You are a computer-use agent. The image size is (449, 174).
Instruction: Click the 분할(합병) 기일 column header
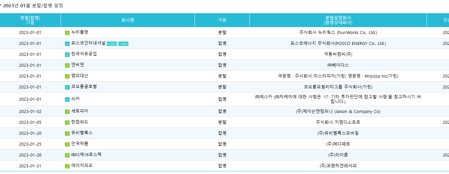tap(30, 20)
